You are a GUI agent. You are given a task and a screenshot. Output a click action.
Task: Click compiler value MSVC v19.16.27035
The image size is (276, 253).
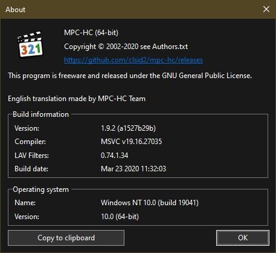coord(131,142)
